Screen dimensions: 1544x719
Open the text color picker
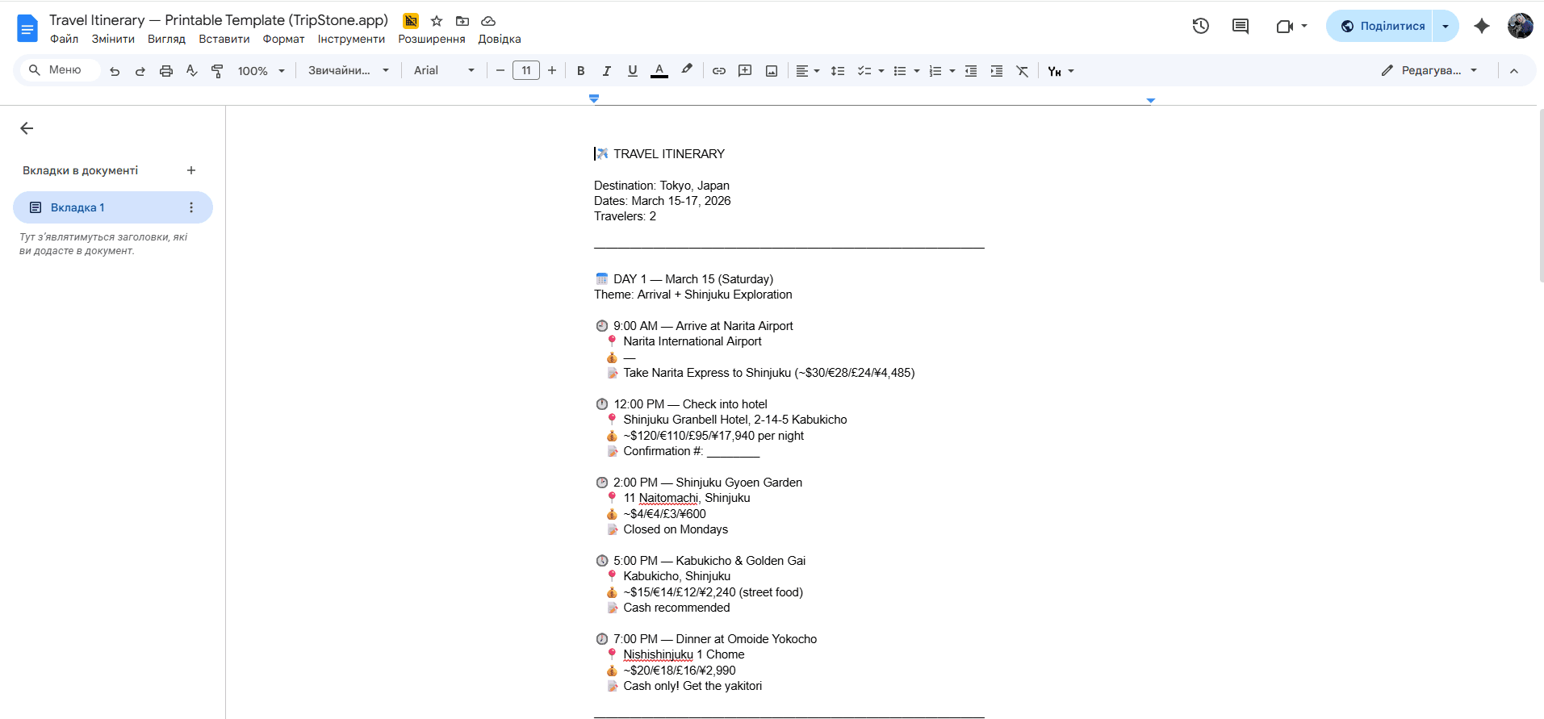659,71
